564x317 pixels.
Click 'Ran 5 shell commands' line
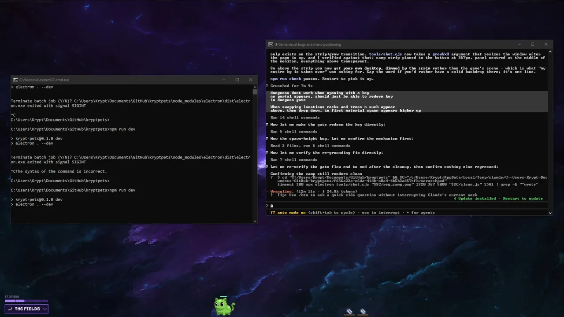pos(293,132)
